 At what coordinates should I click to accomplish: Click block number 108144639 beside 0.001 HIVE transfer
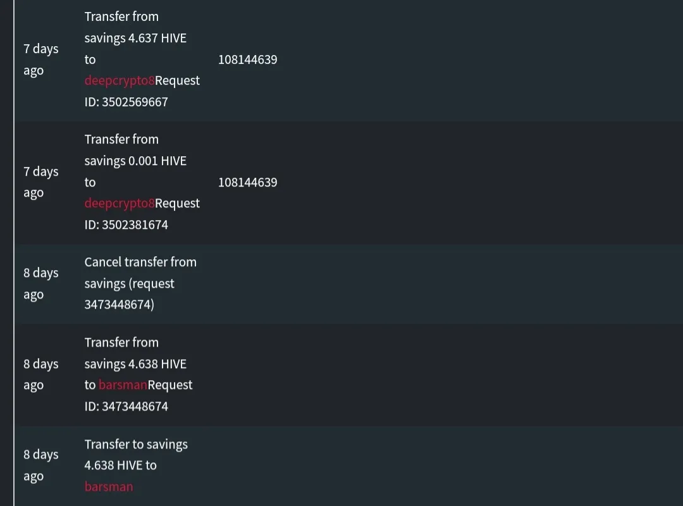(247, 182)
